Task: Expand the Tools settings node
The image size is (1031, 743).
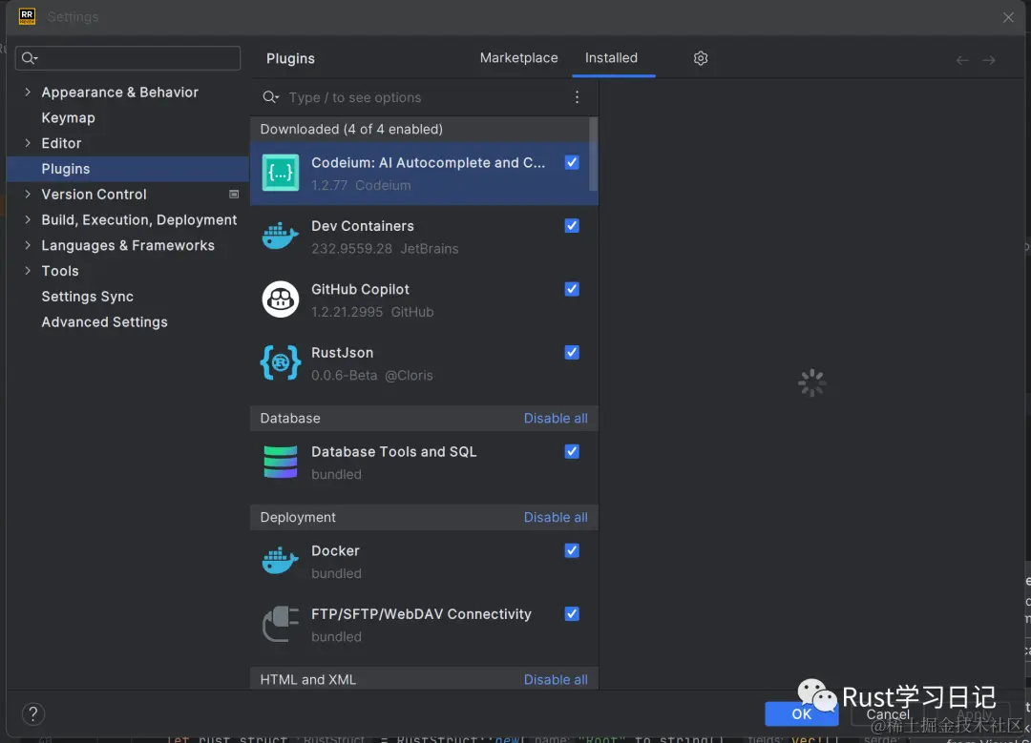Action: coord(28,271)
